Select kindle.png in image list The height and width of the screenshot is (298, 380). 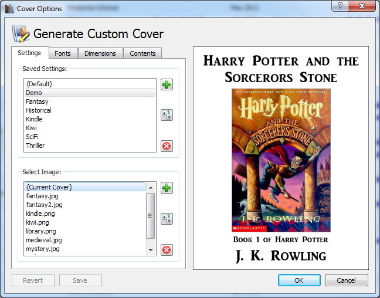85,214
